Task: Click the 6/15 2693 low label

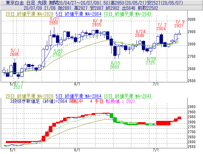Action: pyautogui.click(x=115, y=65)
